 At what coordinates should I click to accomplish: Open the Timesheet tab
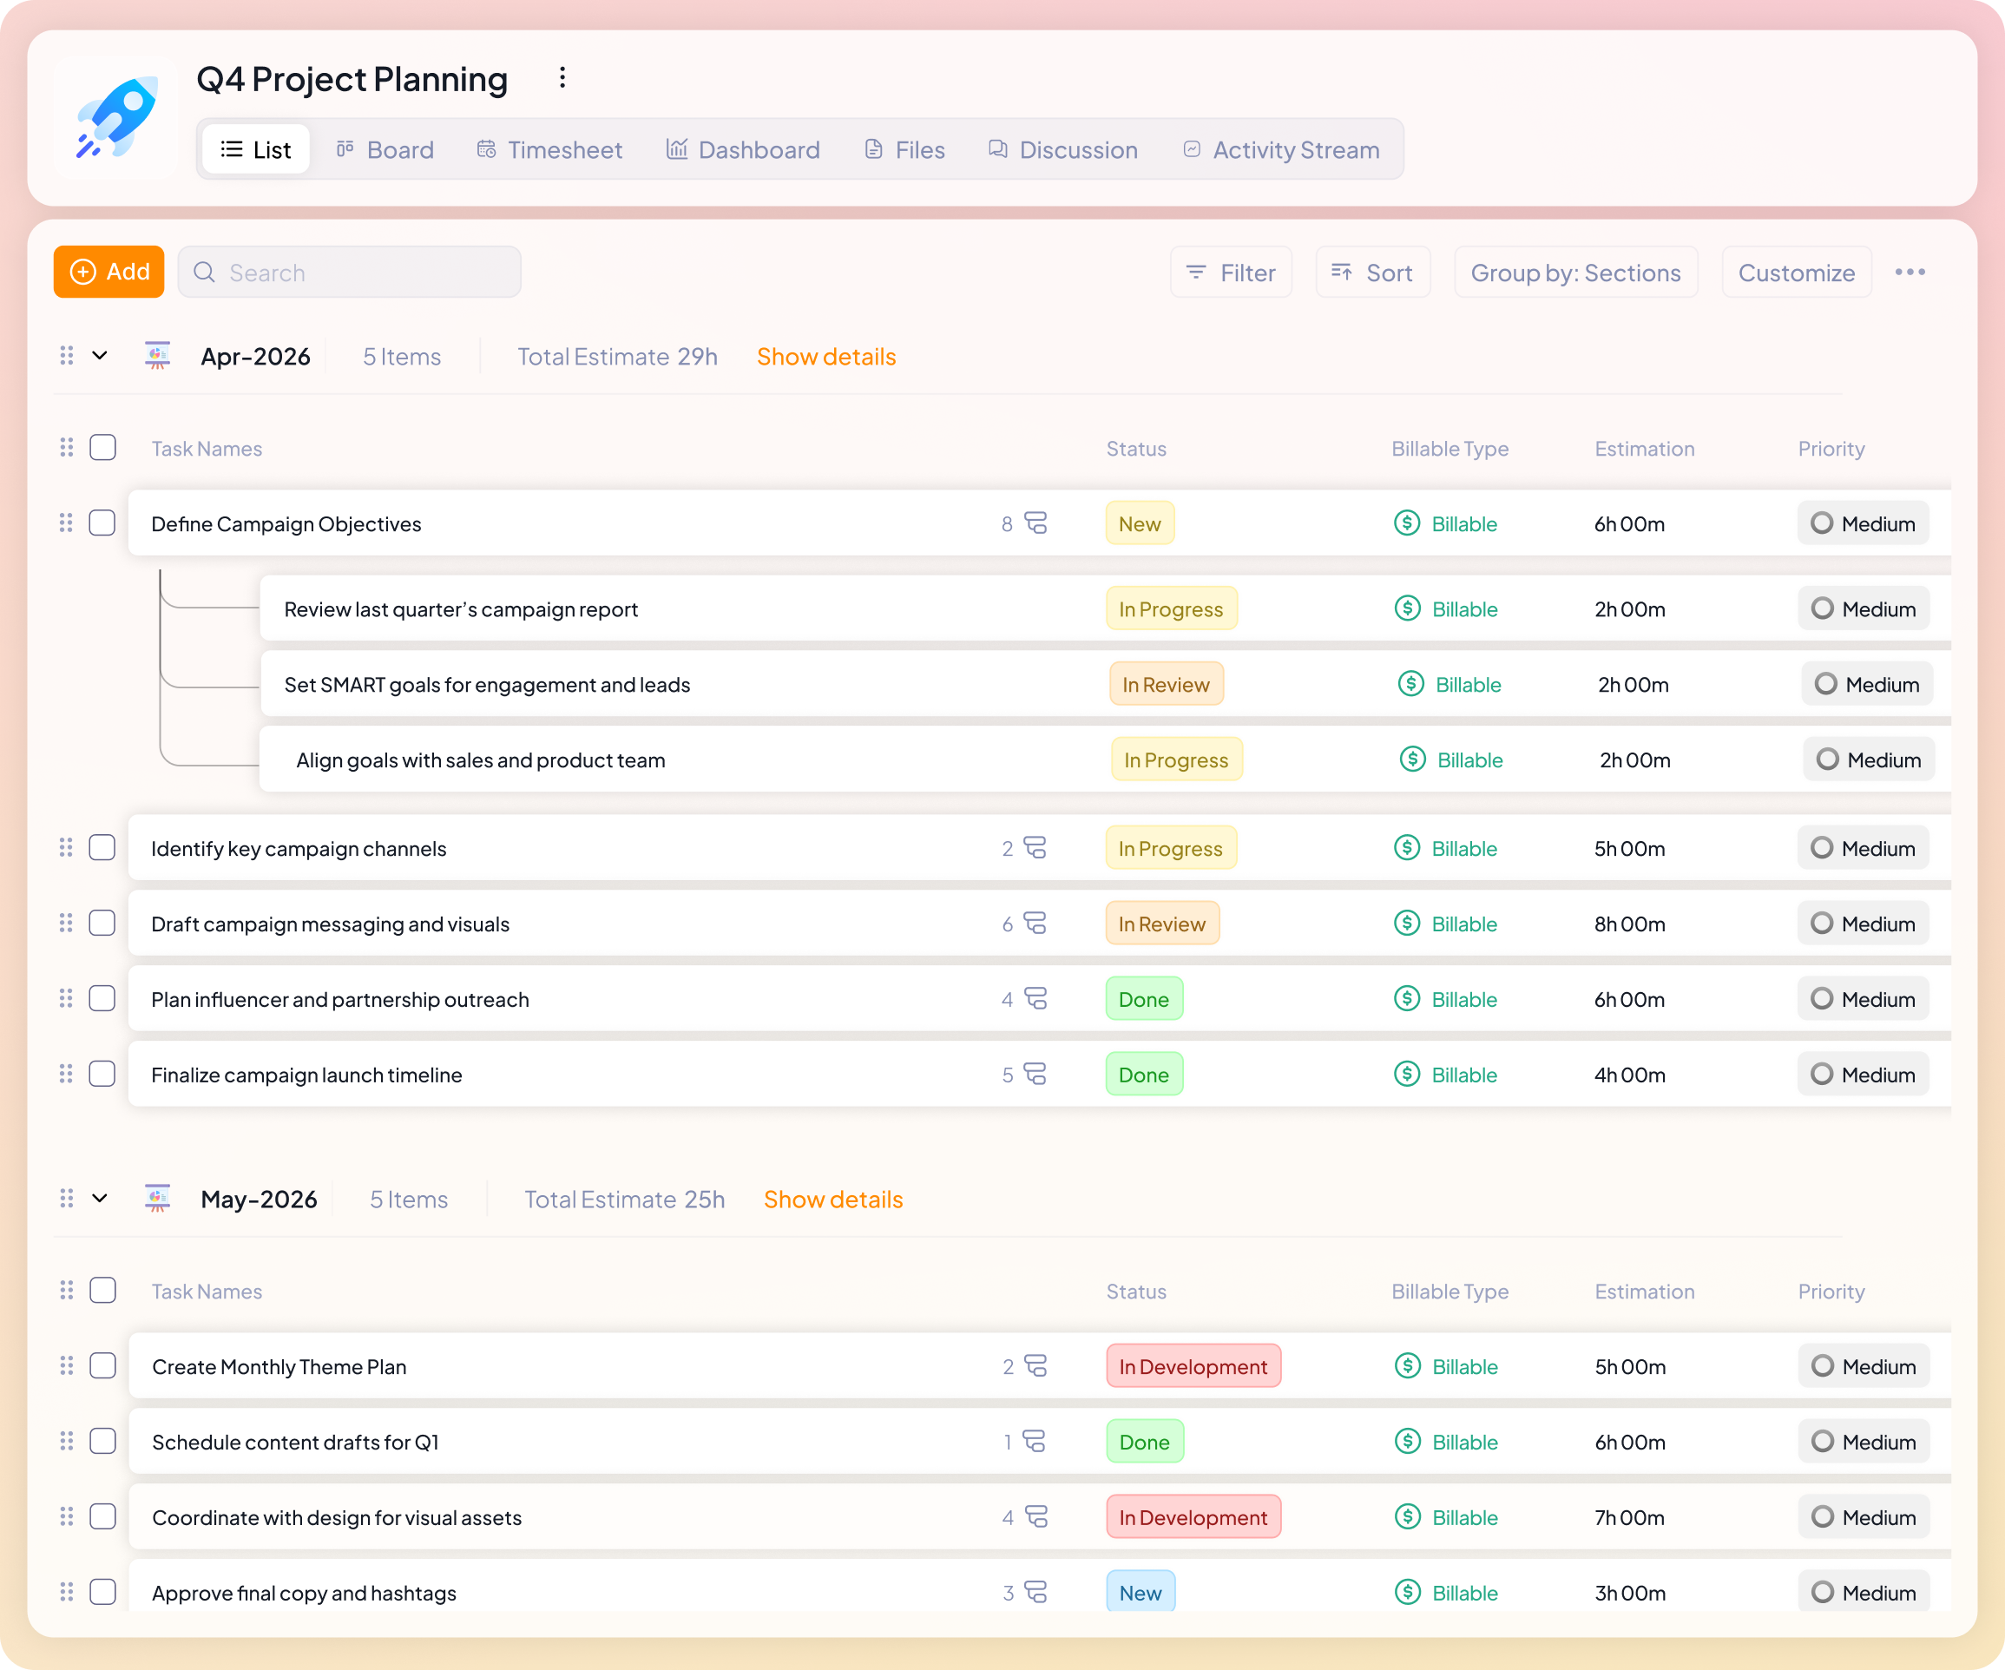click(550, 150)
